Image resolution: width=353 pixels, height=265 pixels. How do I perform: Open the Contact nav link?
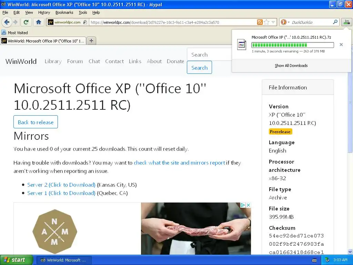(114, 61)
